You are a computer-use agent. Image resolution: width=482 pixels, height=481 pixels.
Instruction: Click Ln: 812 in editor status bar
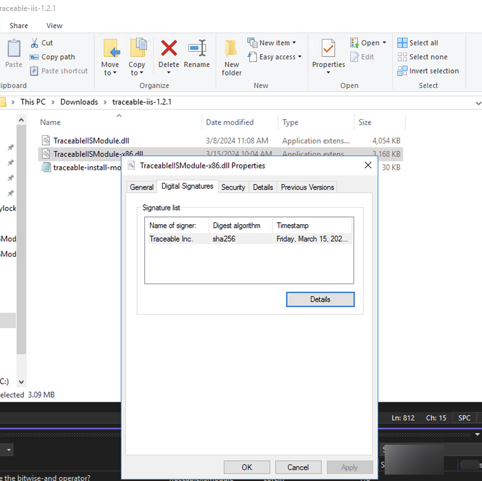coord(403,418)
